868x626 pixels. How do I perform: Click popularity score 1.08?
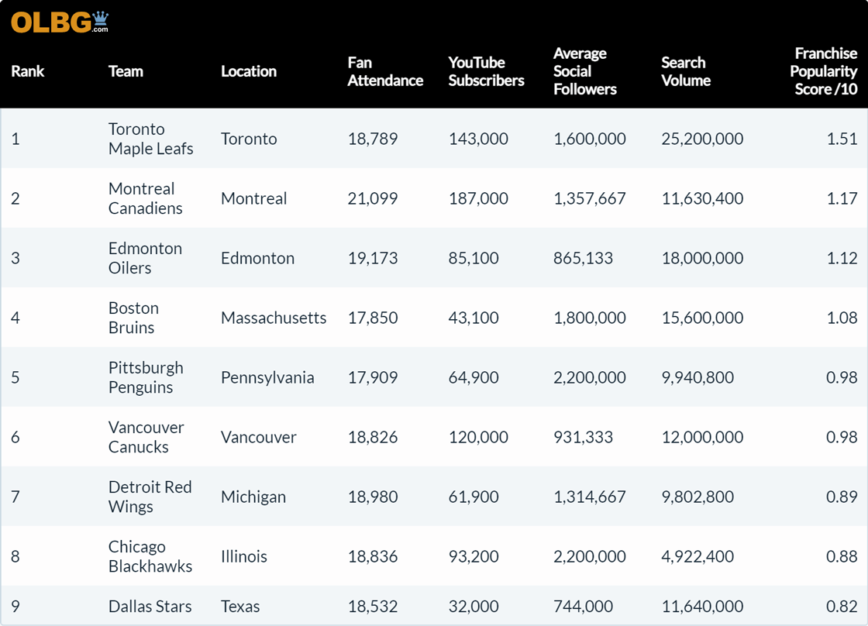click(x=842, y=318)
